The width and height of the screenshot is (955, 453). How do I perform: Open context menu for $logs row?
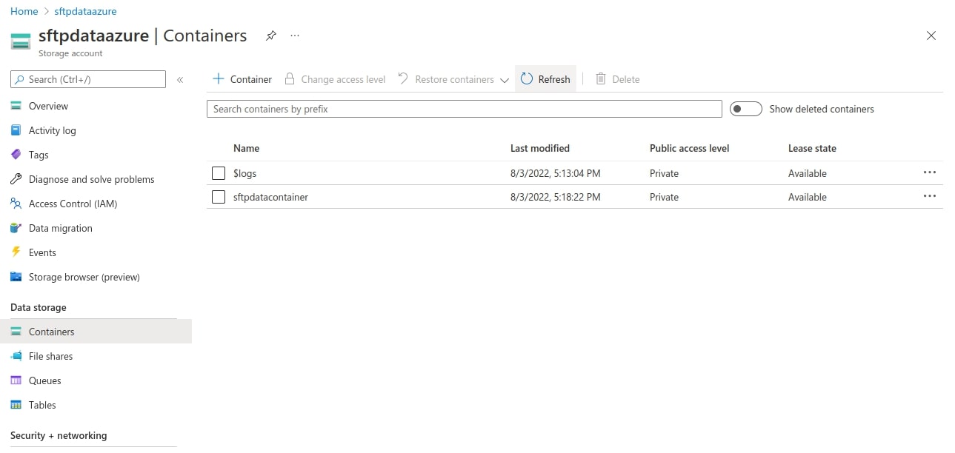tap(930, 172)
